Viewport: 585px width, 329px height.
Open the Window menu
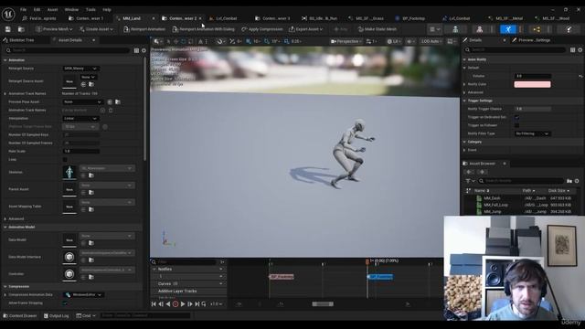[71, 10]
